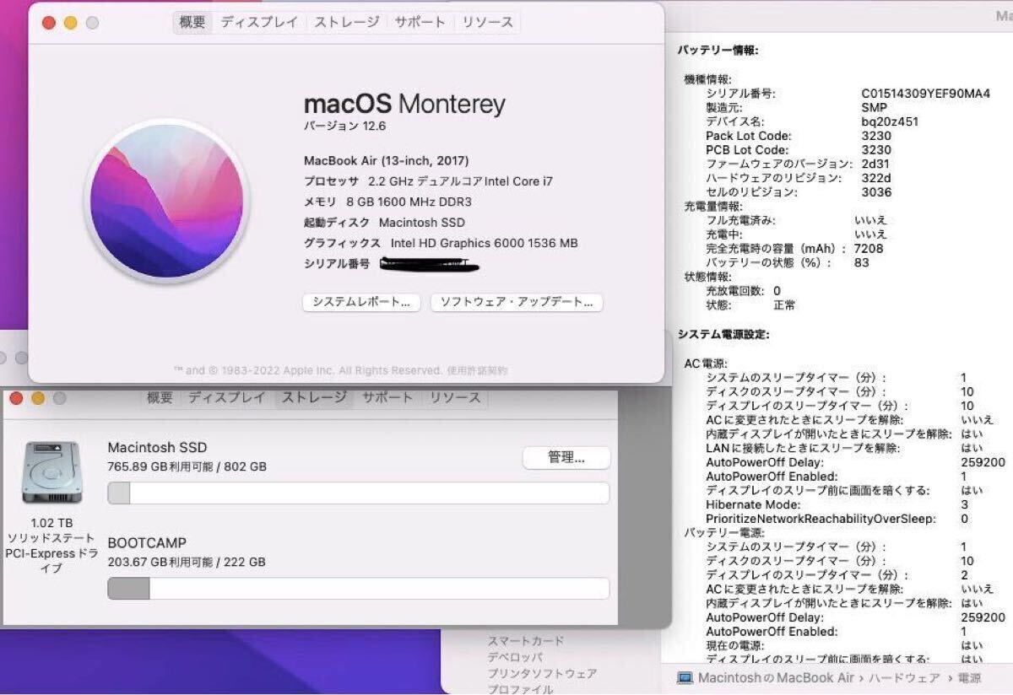Click the BOOTCAMP storage usage bar
Image resolution: width=1013 pixels, height=695 pixels.
359,588
